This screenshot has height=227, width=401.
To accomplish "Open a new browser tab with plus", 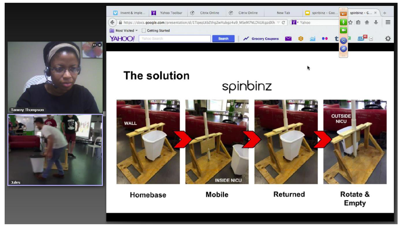I will (385, 13).
